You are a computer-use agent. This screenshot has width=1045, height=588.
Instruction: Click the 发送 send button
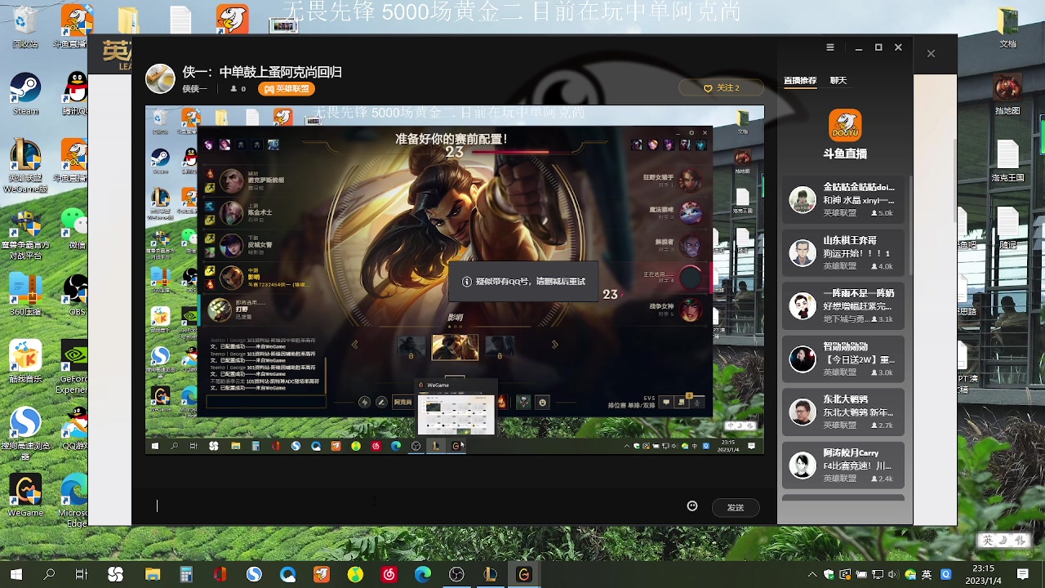736,507
